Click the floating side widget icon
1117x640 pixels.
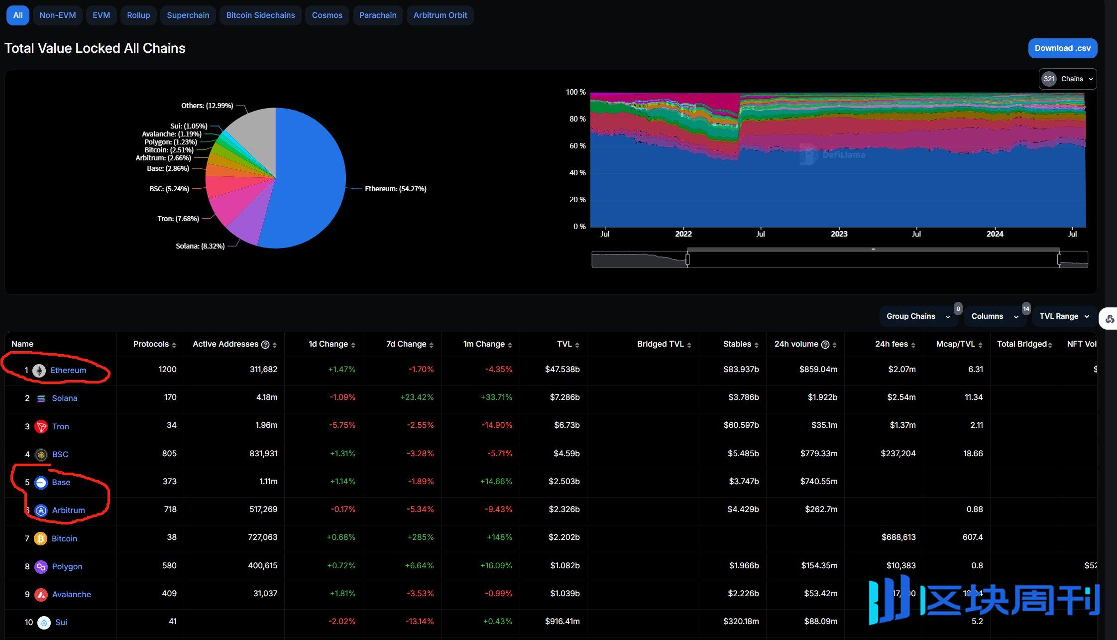[1110, 319]
